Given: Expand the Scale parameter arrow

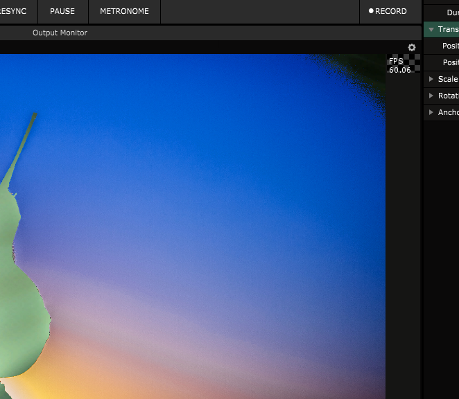Looking at the screenshot, I should pos(431,79).
